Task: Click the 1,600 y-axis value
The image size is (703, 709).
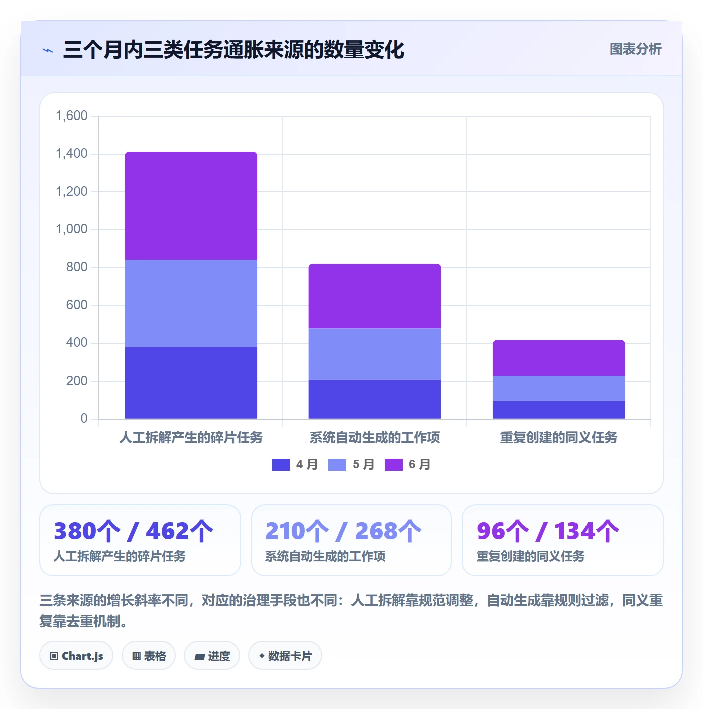Action: pos(72,116)
